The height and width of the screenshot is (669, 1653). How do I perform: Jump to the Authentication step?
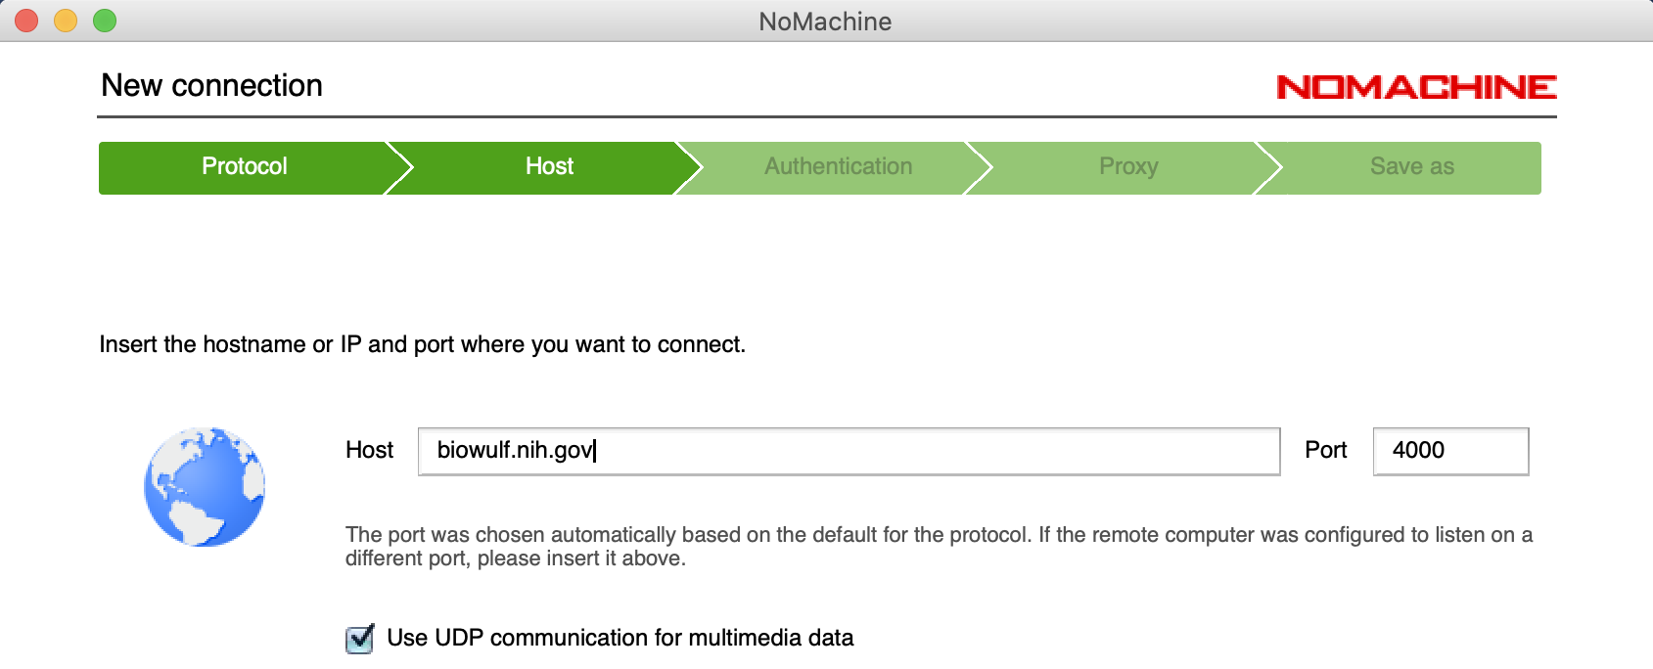pyautogui.click(x=838, y=167)
